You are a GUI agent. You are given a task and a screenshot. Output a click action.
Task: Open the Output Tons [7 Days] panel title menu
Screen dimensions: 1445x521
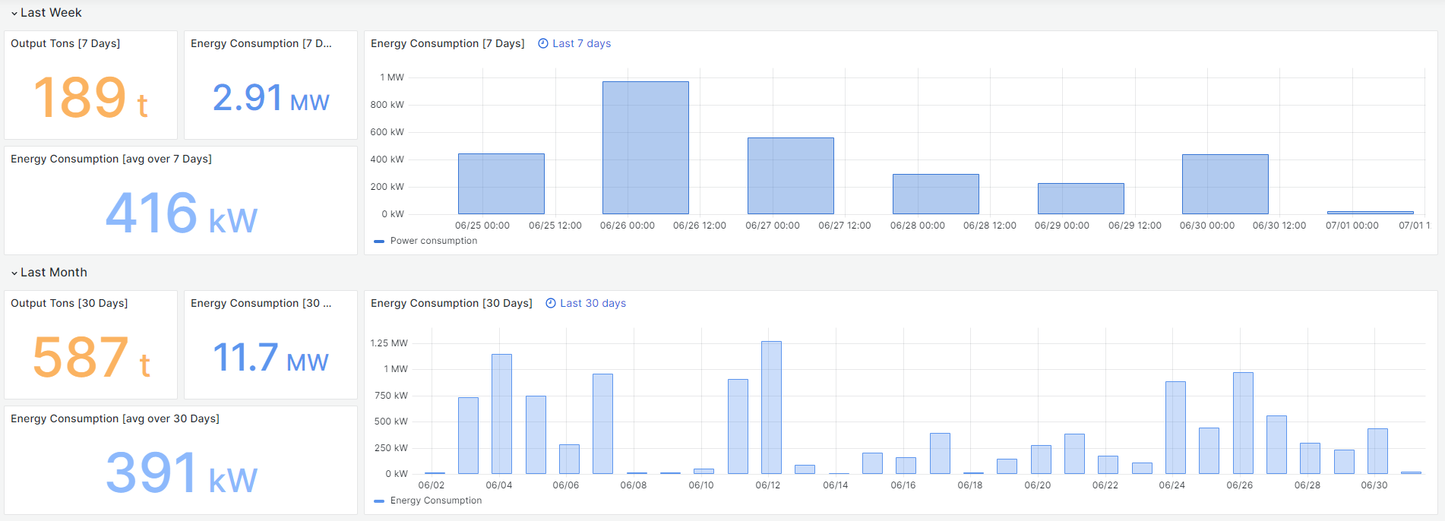point(65,44)
